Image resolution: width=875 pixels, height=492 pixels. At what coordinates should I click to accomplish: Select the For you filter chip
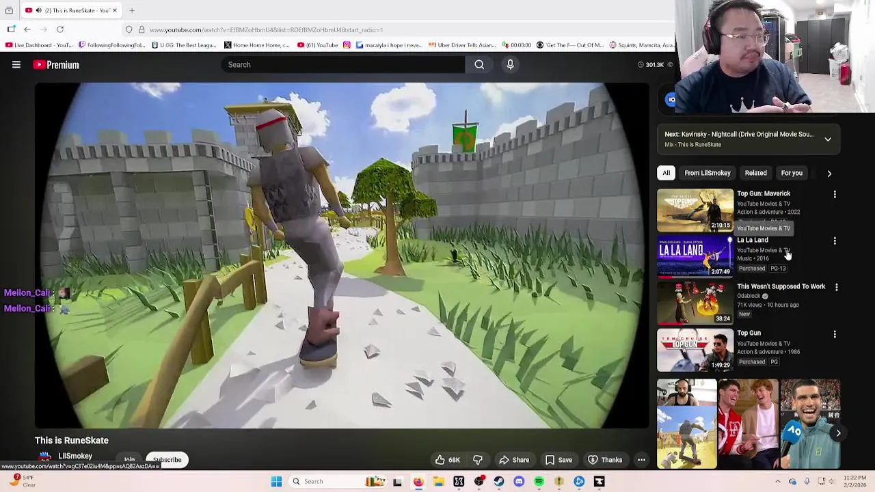point(792,173)
